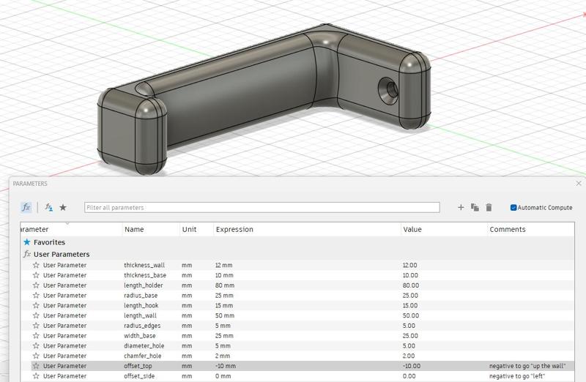The width and height of the screenshot is (586, 382).
Task: Favorite the length_hook parameter star
Action: (36, 305)
